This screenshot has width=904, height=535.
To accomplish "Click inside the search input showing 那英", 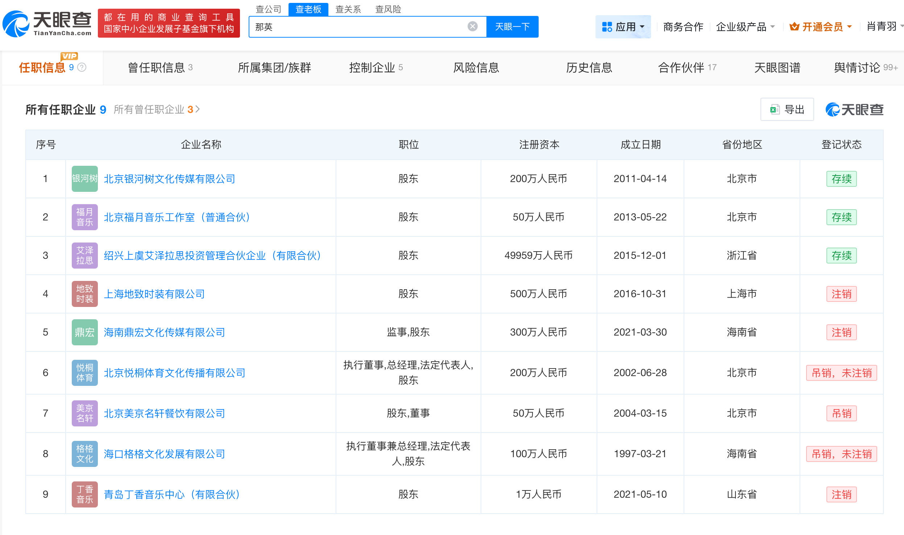I will pyautogui.click(x=362, y=26).
